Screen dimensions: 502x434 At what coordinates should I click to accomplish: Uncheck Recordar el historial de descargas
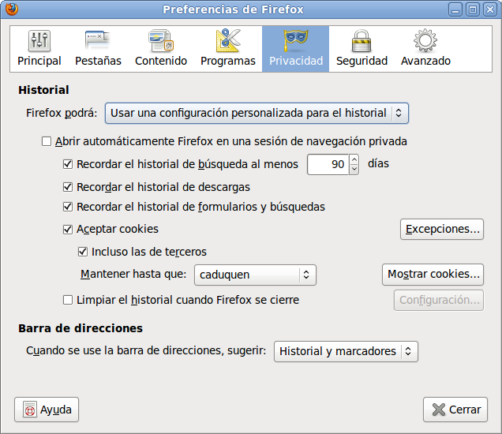[68, 187]
